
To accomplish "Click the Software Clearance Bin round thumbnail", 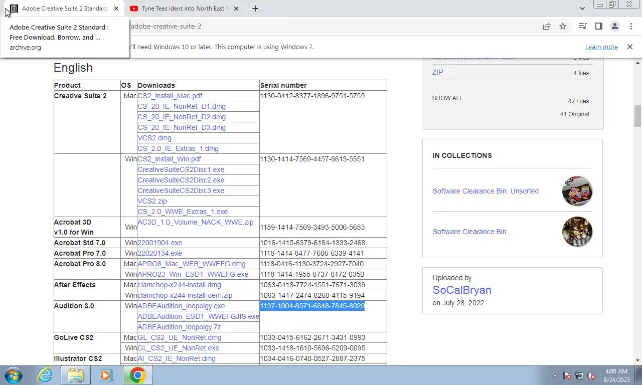I will coord(577,232).
